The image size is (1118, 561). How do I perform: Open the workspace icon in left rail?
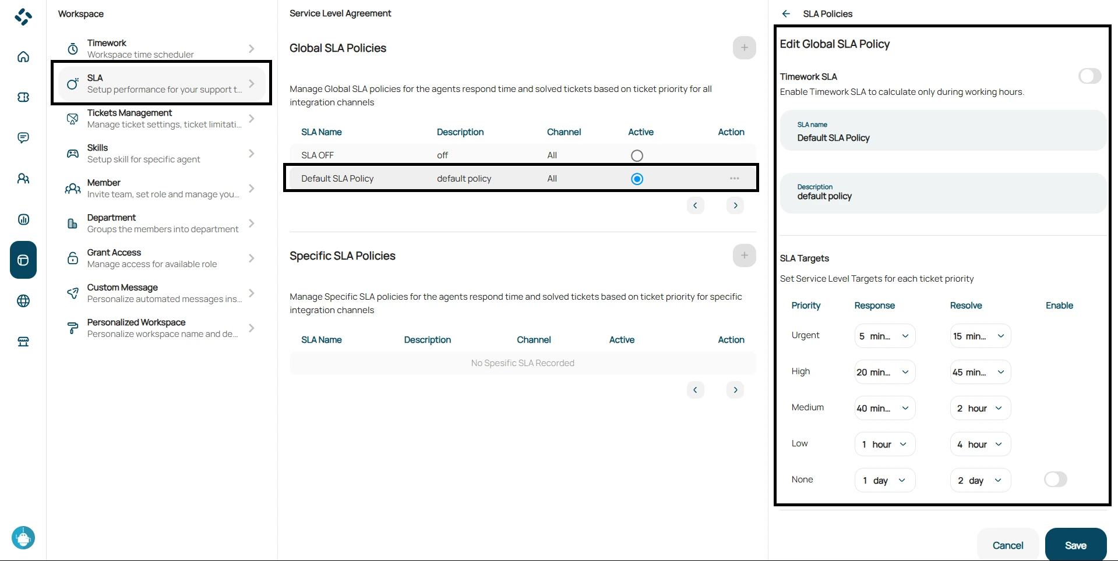click(x=23, y=260)
